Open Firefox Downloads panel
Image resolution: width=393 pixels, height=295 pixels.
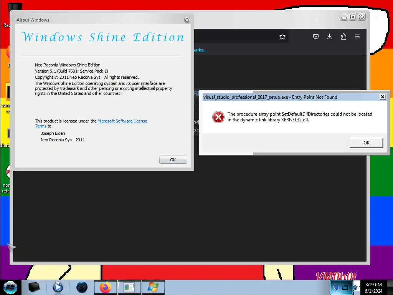pyautogui.click(x=330, y=36)
